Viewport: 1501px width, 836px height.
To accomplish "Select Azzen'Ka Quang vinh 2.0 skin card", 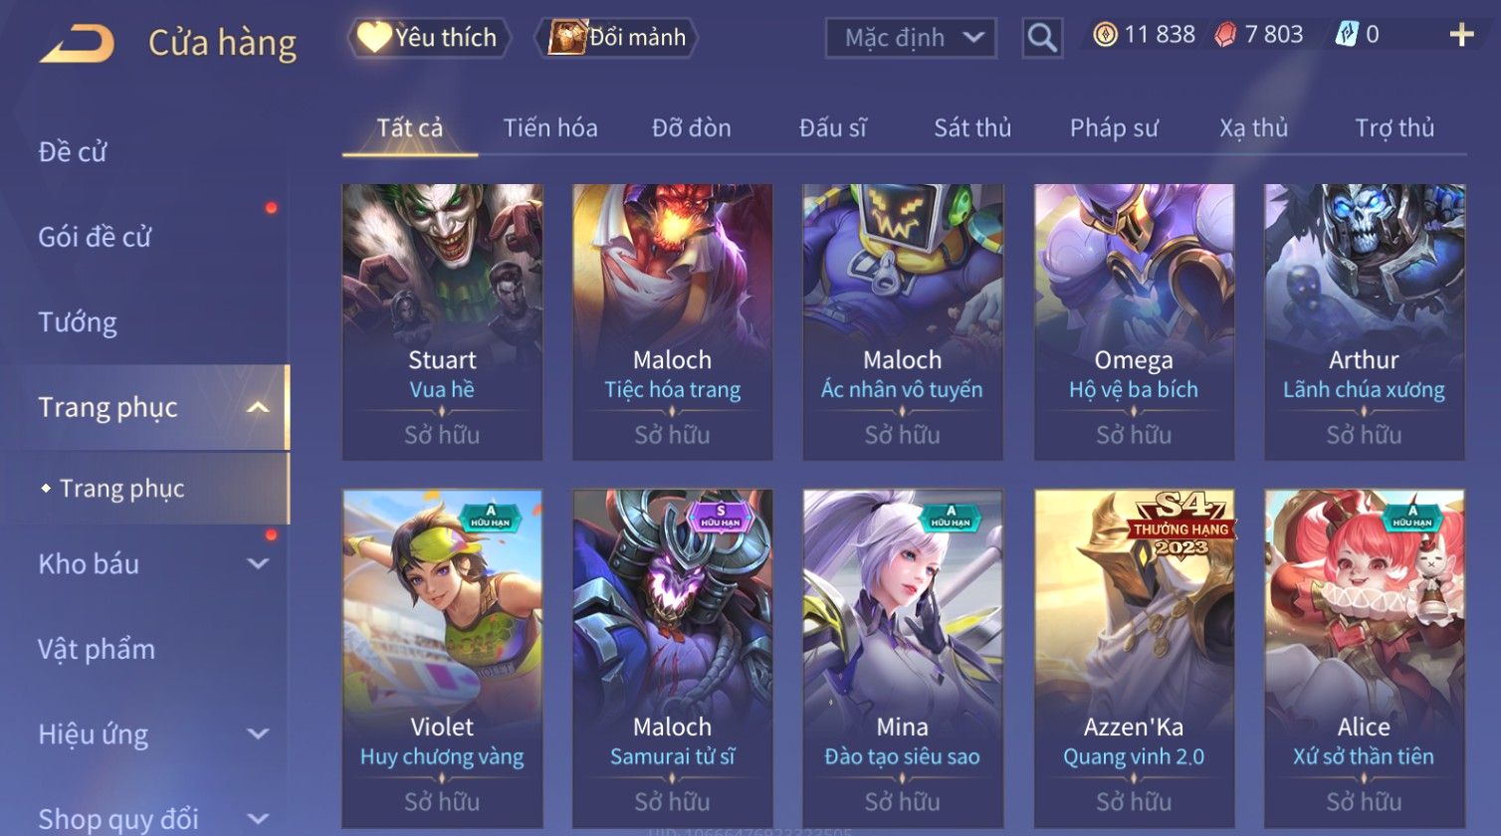I will [1134, 658].
